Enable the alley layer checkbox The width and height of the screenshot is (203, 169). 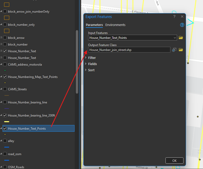point(5,141)
